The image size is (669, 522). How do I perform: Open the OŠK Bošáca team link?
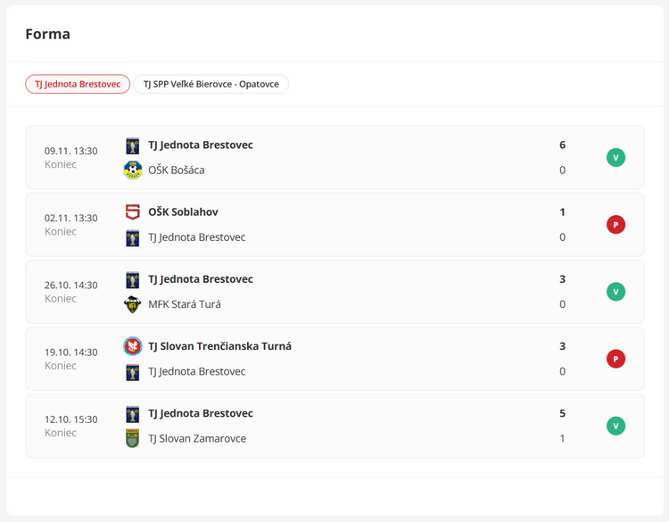176,170
